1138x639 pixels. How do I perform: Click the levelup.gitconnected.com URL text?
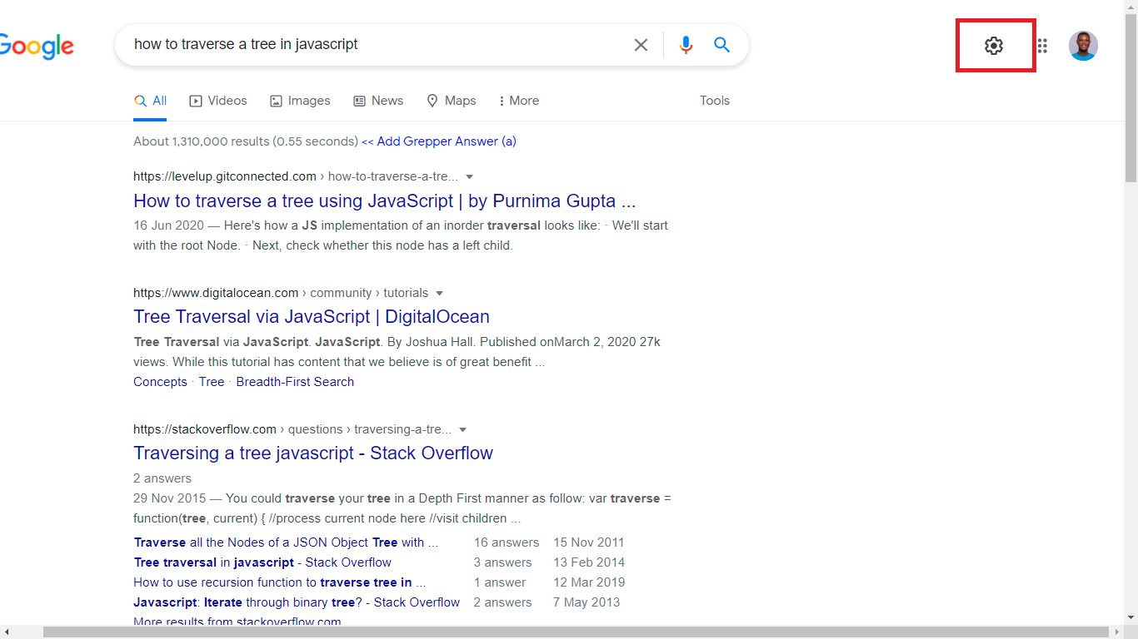pos(225,176)
